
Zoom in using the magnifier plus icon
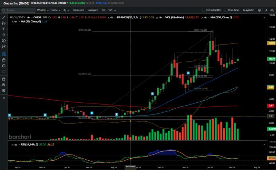tap(4, 85)
